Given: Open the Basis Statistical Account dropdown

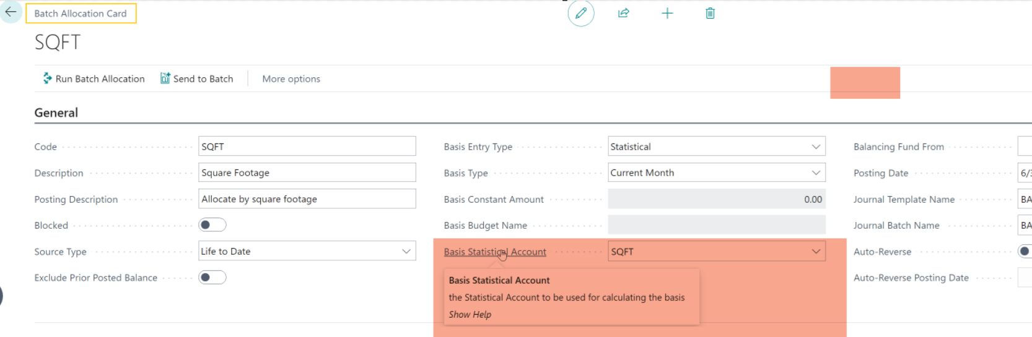Looking at the screenshot, I should click(815, 252).
